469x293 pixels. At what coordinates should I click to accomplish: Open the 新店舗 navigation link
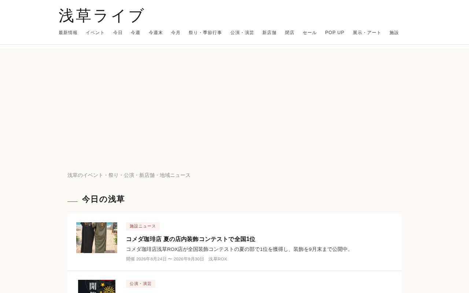pyautogui.click(x=269, y=33)
